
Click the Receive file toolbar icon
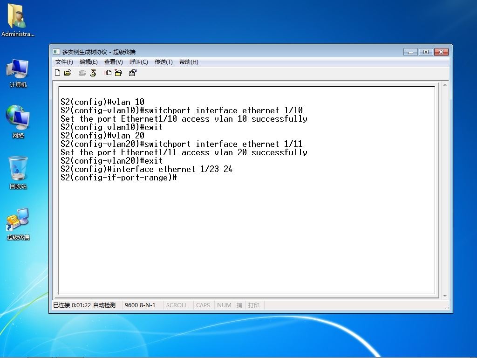tap(118, 73)
